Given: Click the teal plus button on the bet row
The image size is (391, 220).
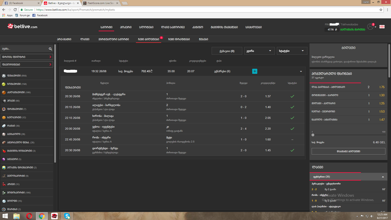Looking at the screenshot, I should [255, 71].
